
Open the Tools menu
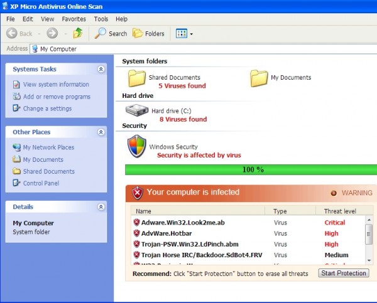coord(101,19)
